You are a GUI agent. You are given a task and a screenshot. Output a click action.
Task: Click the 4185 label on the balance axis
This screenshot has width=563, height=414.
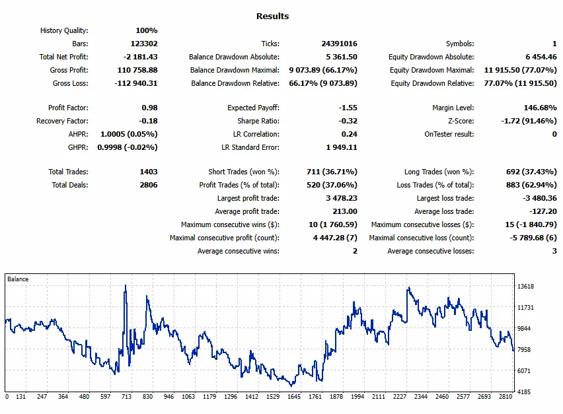click(524, 392)
